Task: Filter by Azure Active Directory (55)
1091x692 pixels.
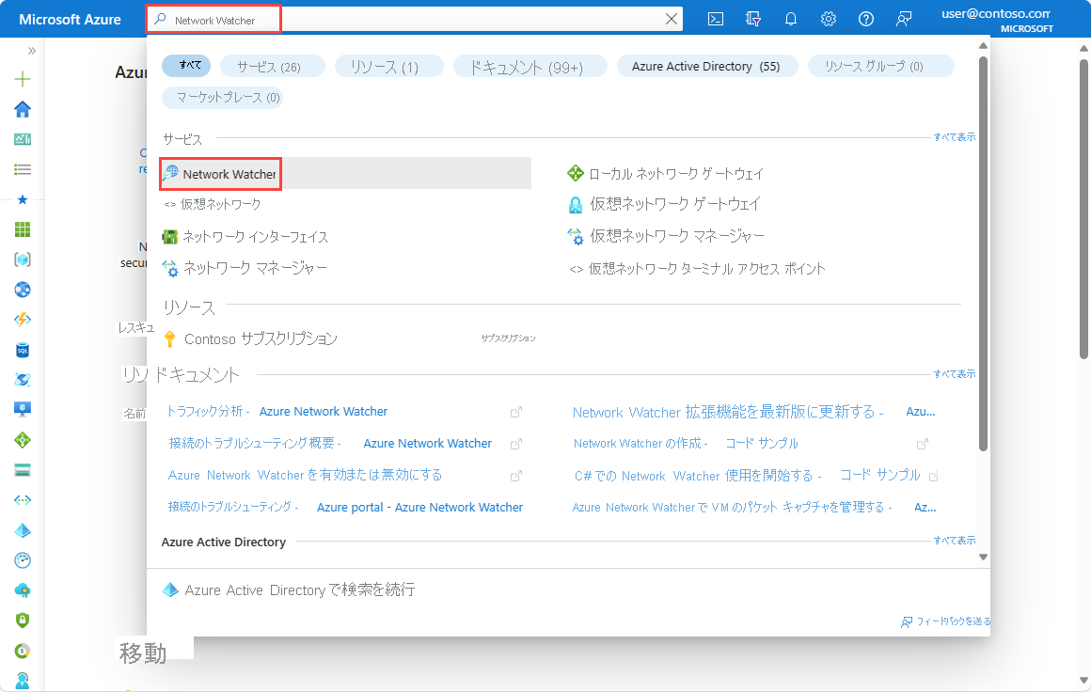Action: (707, 67)
